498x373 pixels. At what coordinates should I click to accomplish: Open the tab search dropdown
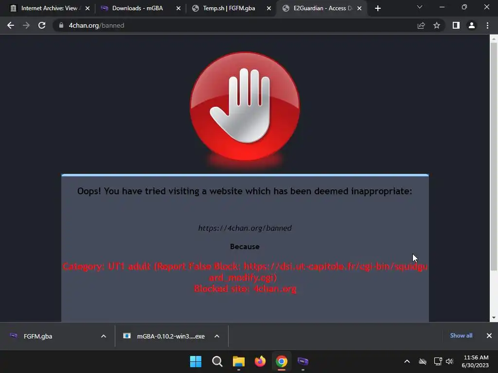point(420,7)
